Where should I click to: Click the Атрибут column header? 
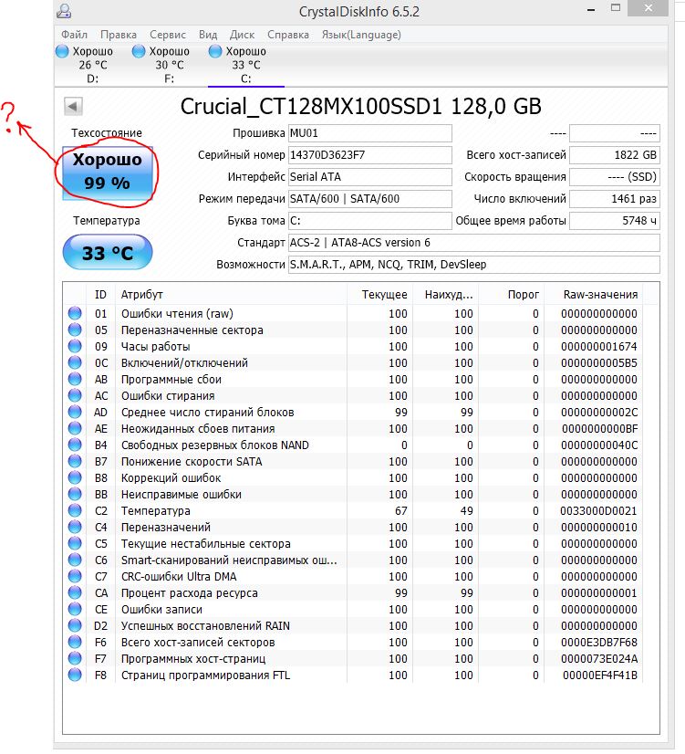(x=231, y=294)
